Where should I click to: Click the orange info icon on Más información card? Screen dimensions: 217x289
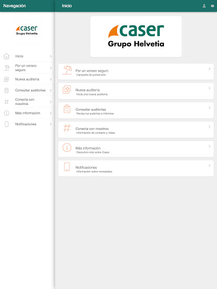67,147
